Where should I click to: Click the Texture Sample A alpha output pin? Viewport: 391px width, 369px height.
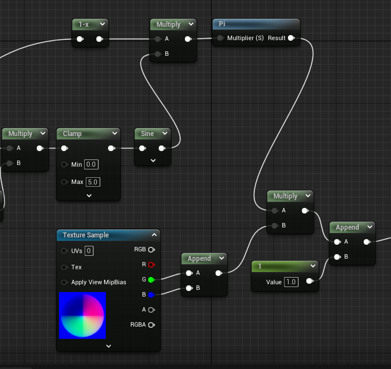click(151, 310)
